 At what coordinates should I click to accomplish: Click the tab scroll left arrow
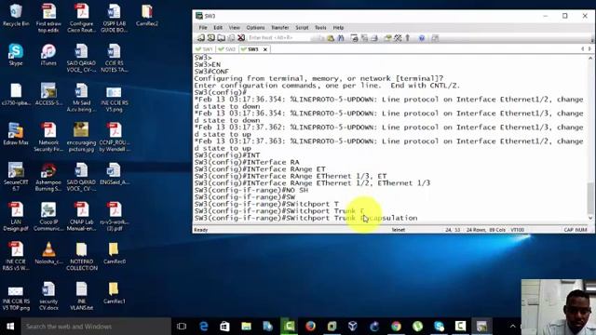pos(582,49)
